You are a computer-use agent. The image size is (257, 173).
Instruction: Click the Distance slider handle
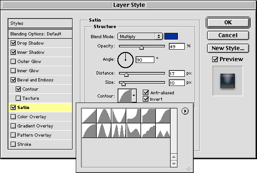(x=126, y=75)
